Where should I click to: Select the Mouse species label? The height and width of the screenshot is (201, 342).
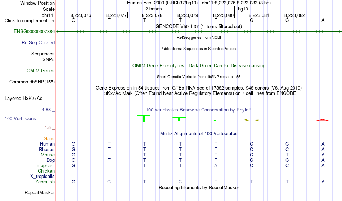tap(48, 155)
